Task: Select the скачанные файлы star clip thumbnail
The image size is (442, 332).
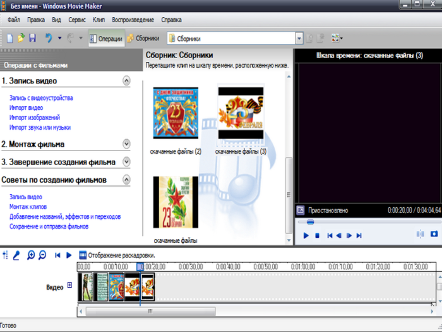Action: [x=176, y=202]
